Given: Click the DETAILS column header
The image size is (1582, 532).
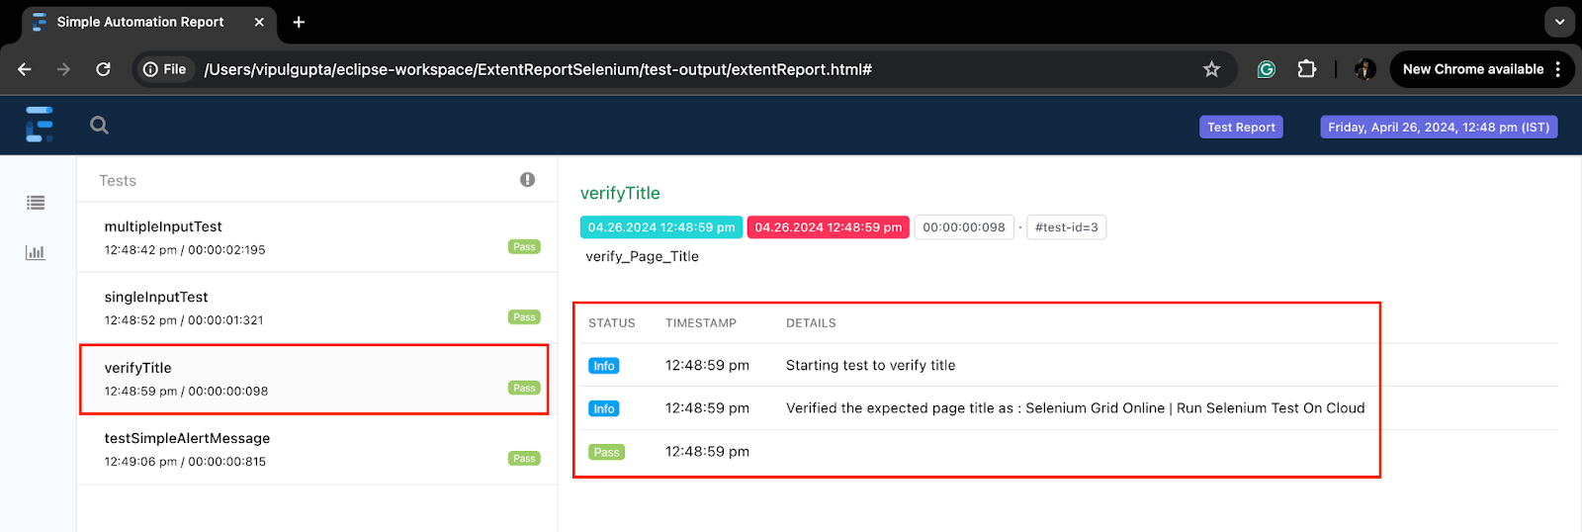Looking at the screenshot, I should click(811, 323).
